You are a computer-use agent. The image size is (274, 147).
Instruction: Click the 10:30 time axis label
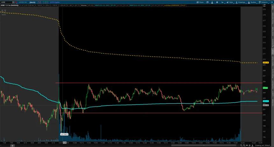click(x=89, y=143)
